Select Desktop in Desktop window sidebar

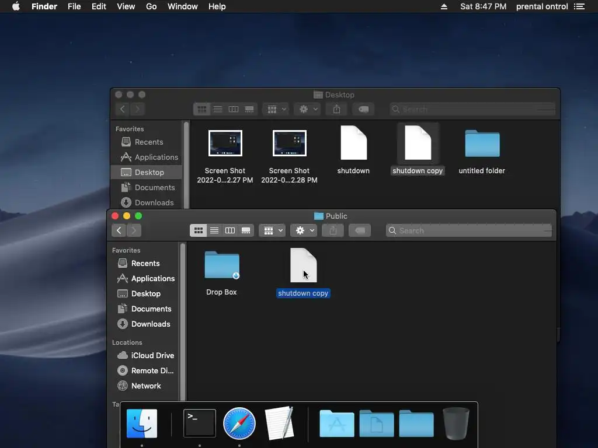coord(147,172)
